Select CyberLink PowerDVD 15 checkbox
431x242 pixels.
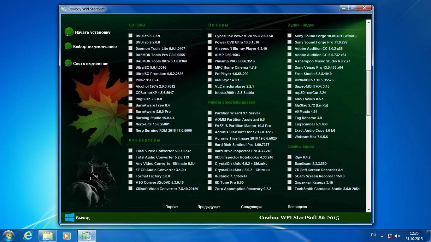210,36
